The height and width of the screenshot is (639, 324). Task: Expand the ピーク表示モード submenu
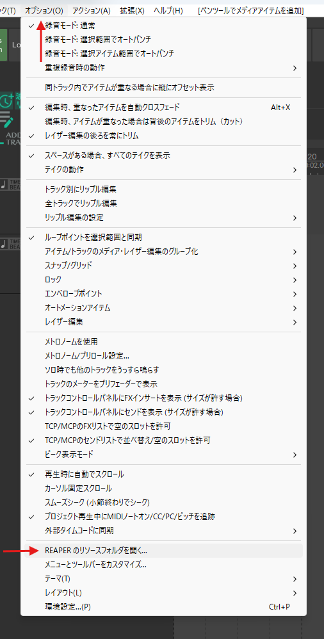(163, 454)
